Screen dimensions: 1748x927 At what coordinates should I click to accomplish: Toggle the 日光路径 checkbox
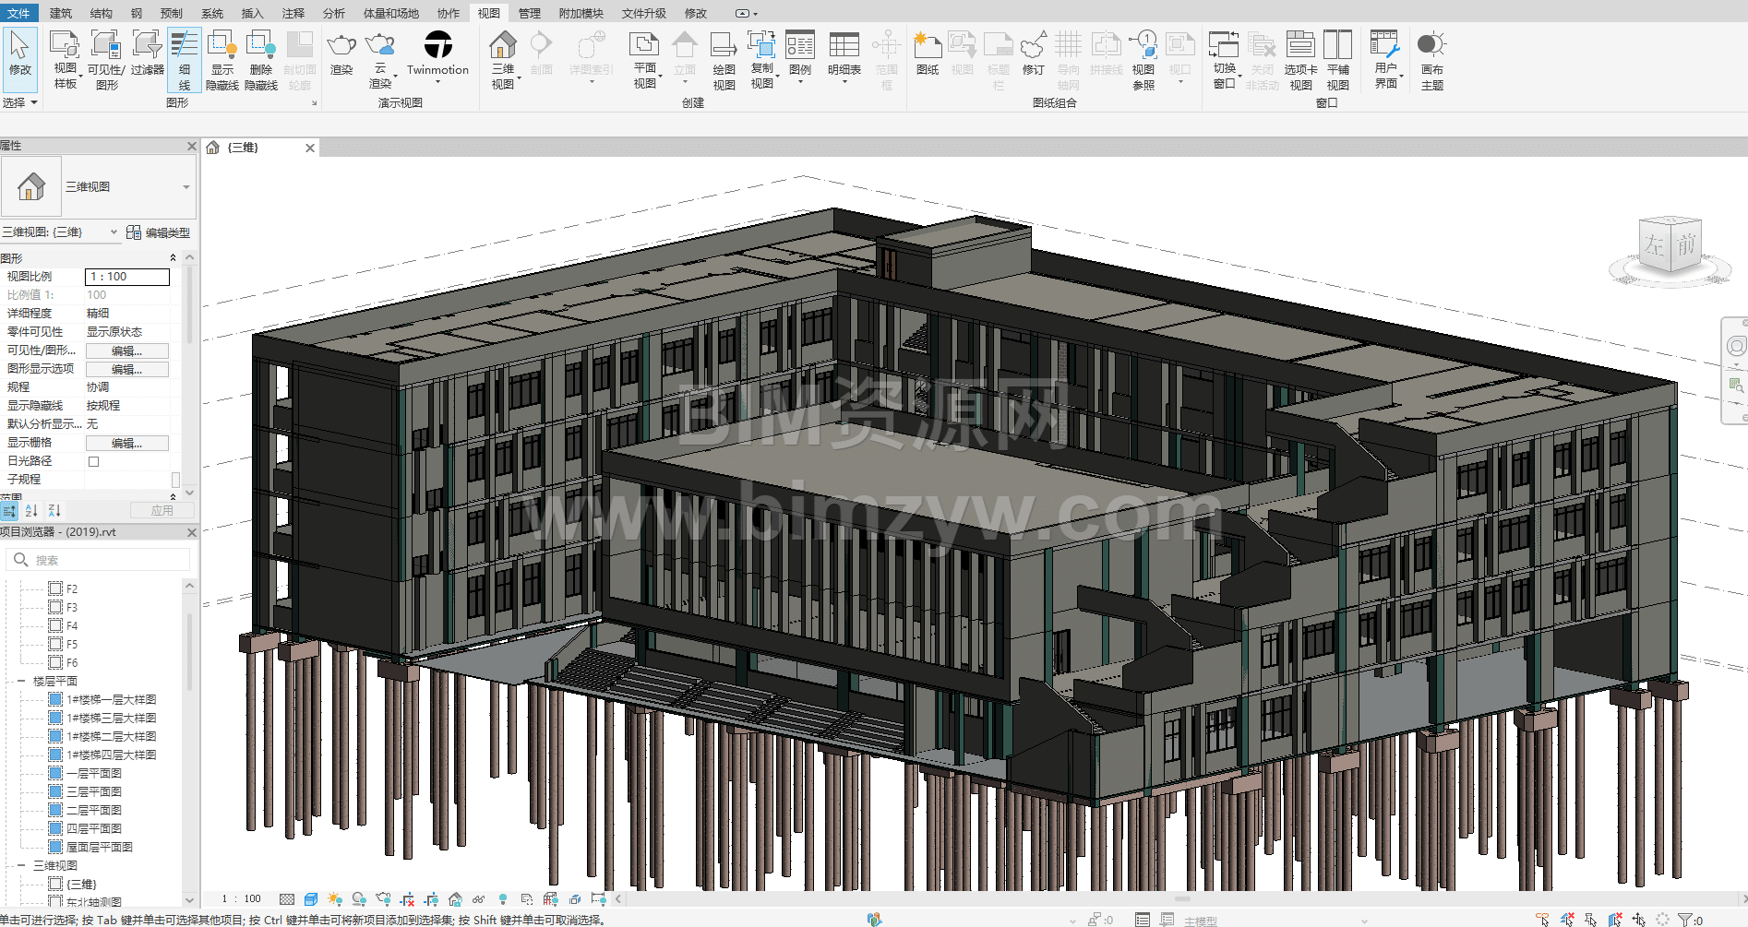pos(93,461)
